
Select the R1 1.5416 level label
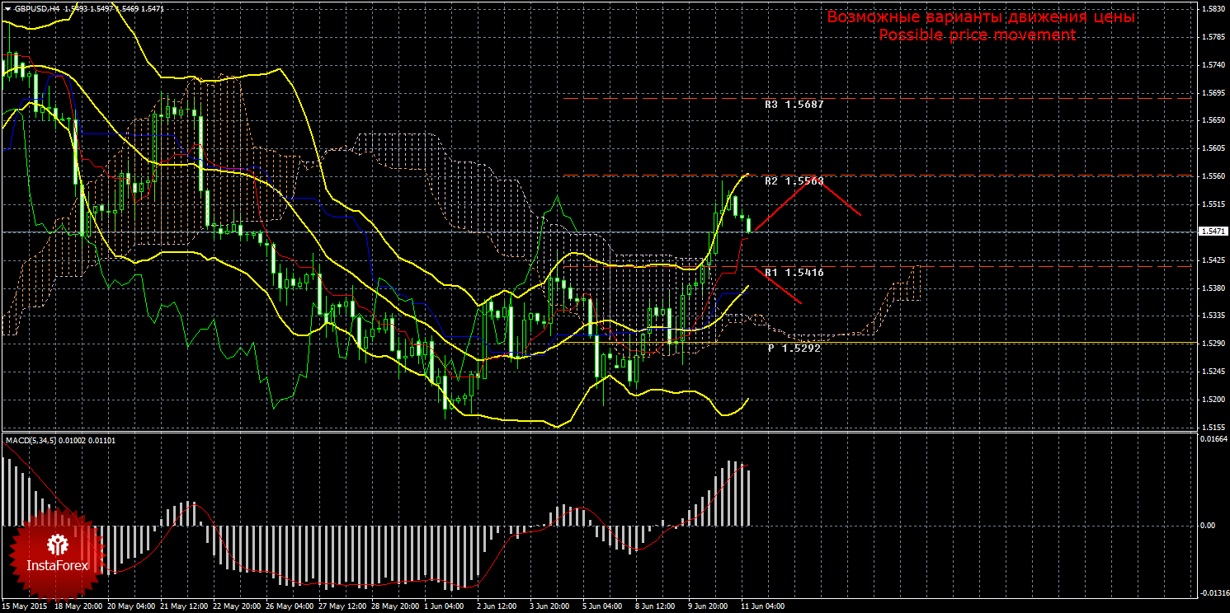794,272
